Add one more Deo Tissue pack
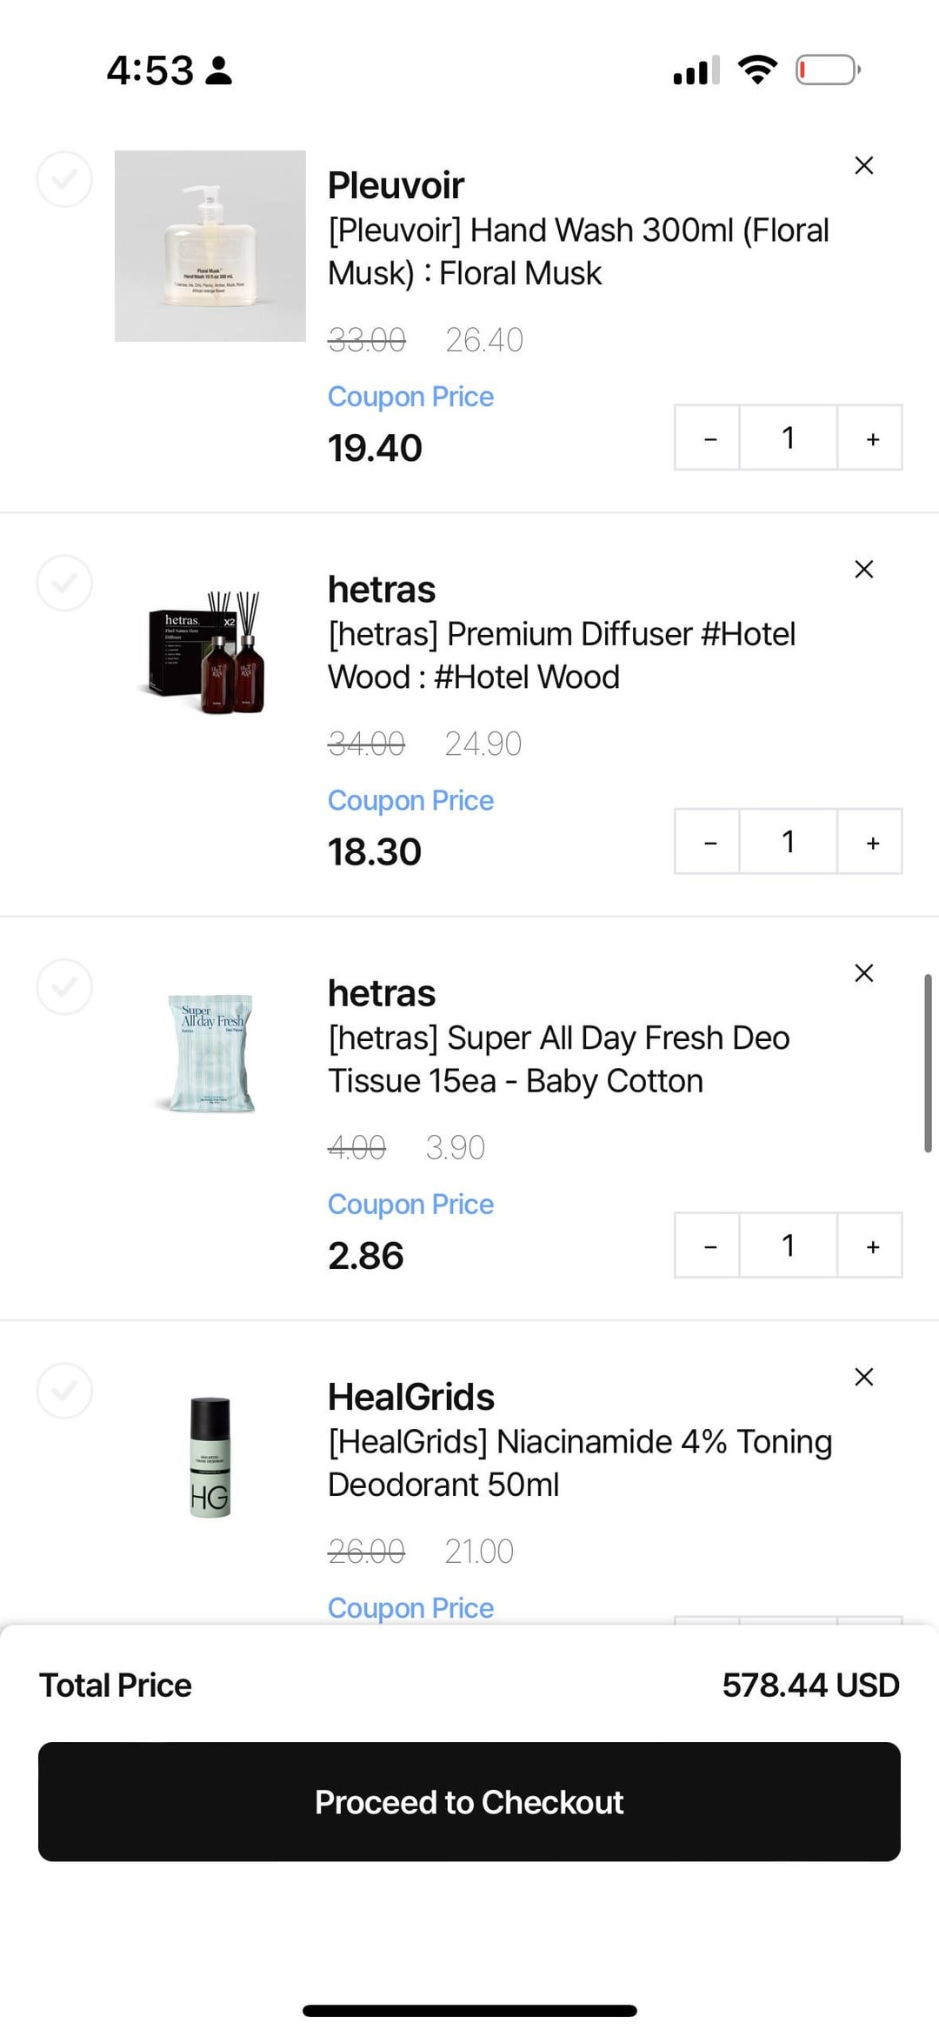 872,1245
